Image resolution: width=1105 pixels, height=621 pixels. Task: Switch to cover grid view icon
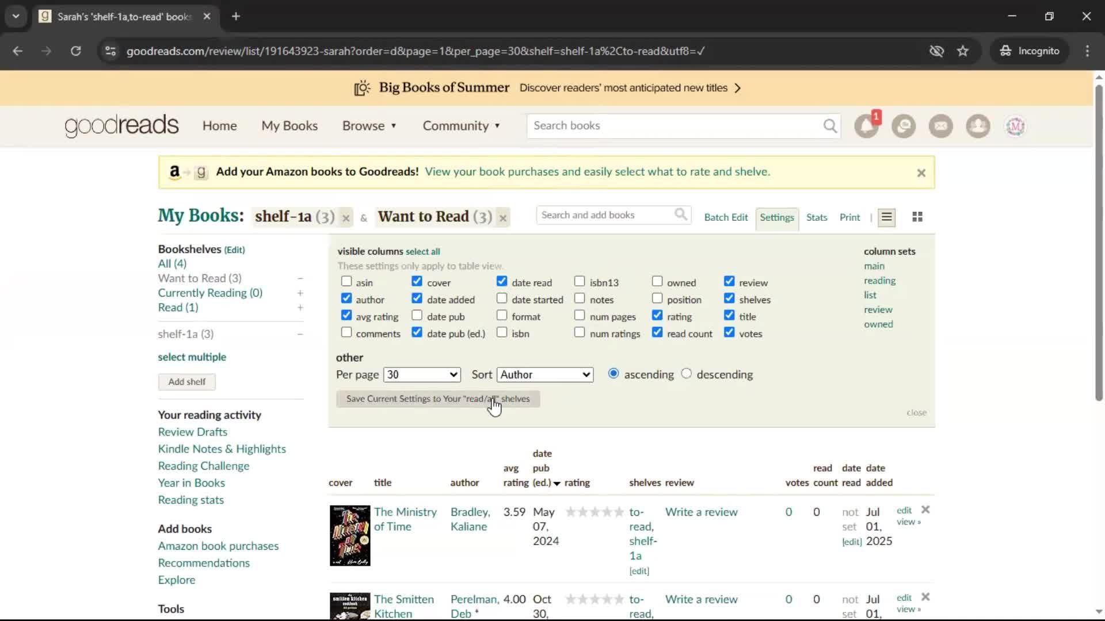tap(917, 217)
